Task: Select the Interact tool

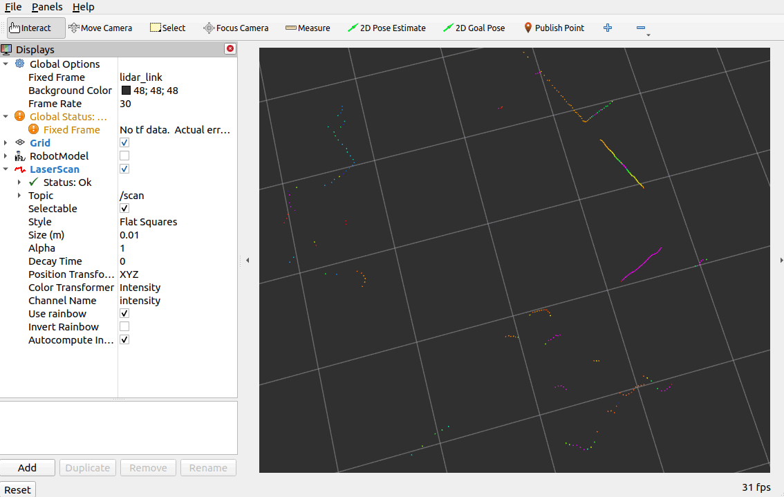Action: pos(36,28)
